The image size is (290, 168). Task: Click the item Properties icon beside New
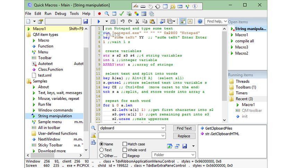pyautogui.click(x=40, y=22)
